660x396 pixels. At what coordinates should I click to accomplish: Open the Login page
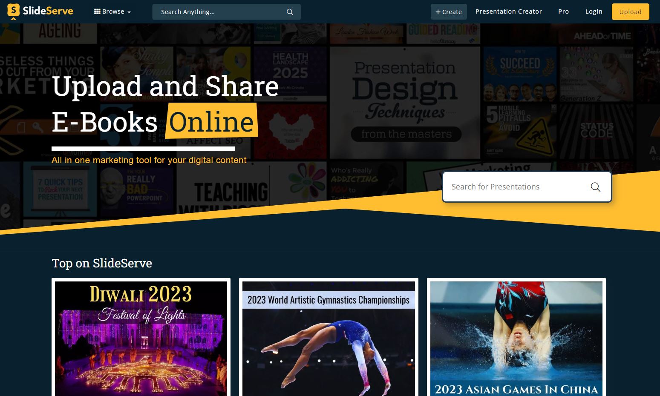coord(594,11)
